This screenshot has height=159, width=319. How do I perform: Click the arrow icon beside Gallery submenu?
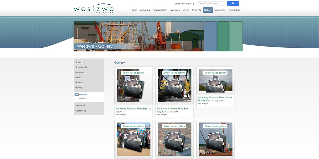coord(77,95)
